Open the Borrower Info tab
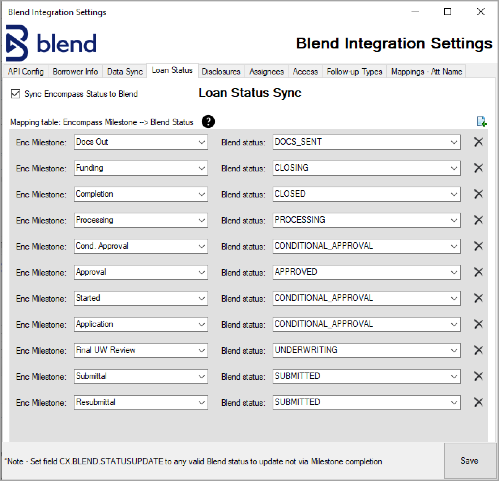Image resolution: width=499 pixels, height=481 pixels. point(75,72)
